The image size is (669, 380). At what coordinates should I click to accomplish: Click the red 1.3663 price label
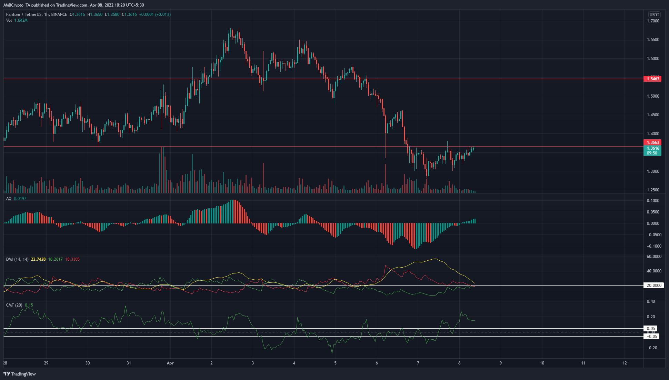point(652,142)
